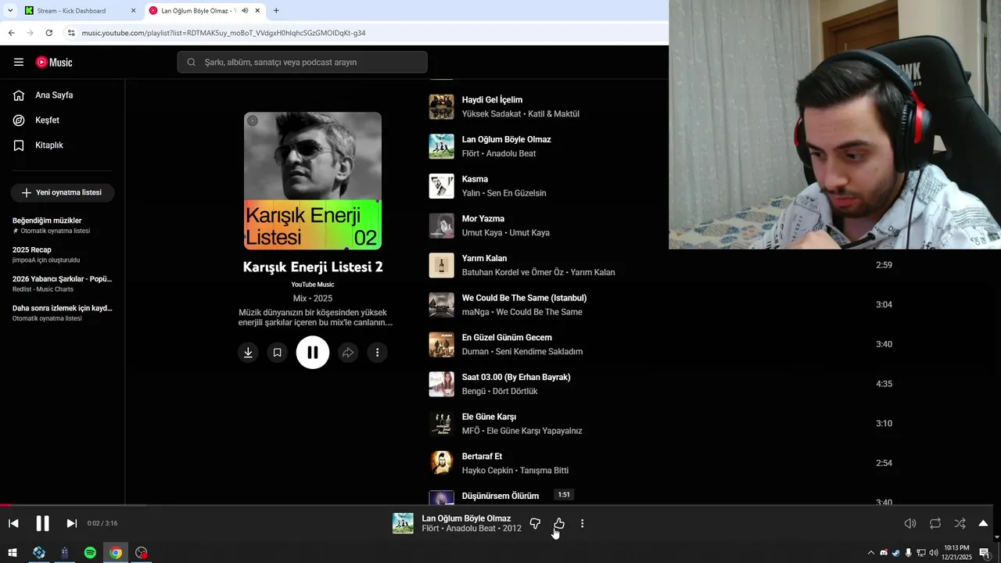Click the search magnifier icon

click(191, 63)
